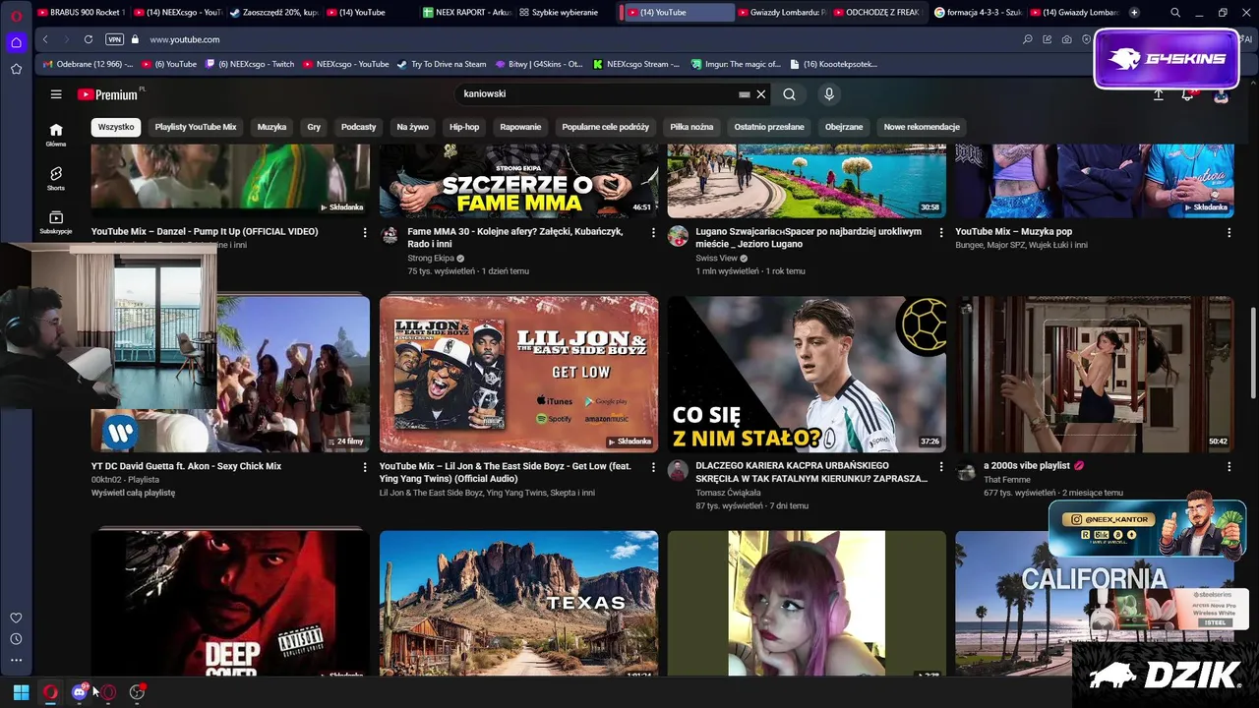
Task: Open Discord from the Windows taskbar
Action: pyautogui.click(x=80, y=692)
